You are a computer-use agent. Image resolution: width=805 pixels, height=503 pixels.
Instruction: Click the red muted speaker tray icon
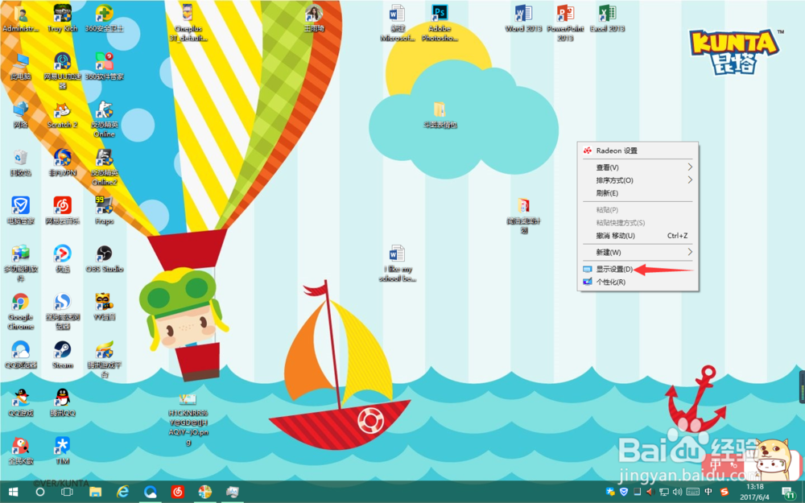point(650,492)
